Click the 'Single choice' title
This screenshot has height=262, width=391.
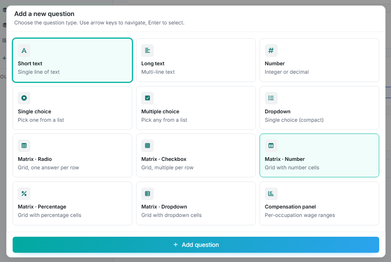coord(35,112)
